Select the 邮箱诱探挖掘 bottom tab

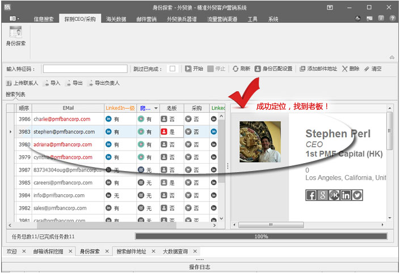coord(48,251)
